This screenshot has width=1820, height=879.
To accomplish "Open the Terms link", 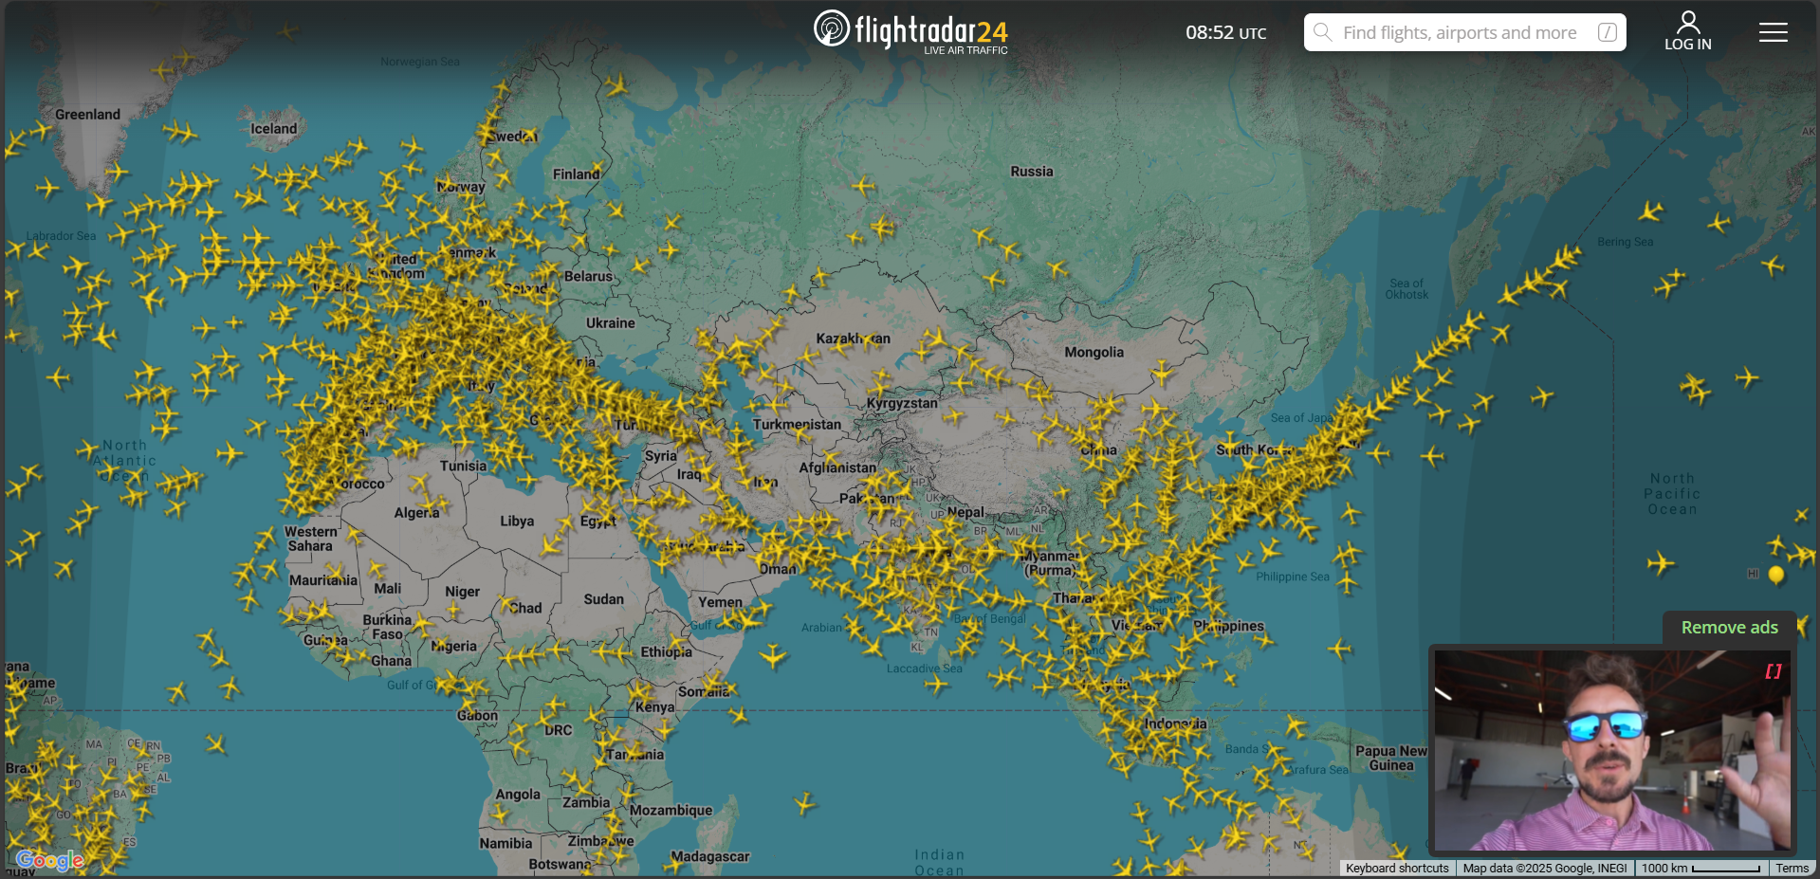I will tap(1792, 868).
